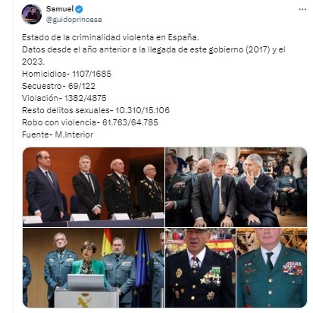Image resolution: width=313 pixels, height=313 pixels.
Task: Click the Fuente M.Interior line
Action: [58, 134]
